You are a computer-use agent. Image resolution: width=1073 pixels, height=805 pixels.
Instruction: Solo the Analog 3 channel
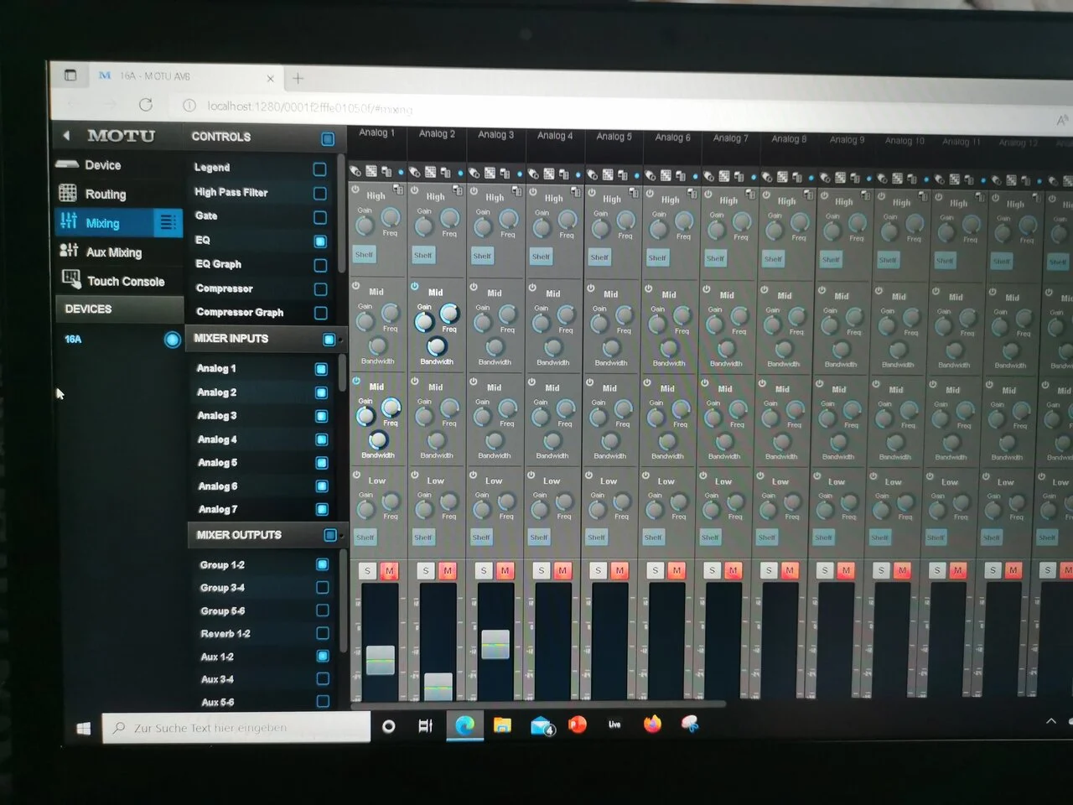tap(484, 571)
